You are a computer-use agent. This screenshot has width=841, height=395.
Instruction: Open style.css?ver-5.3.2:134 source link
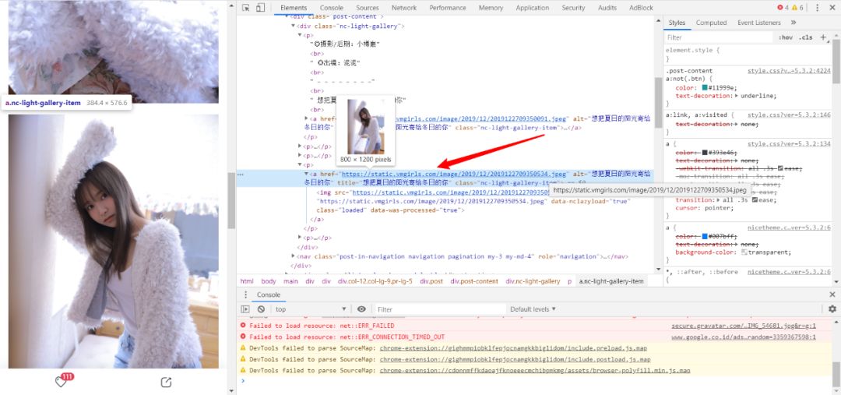tap(789, 144)
